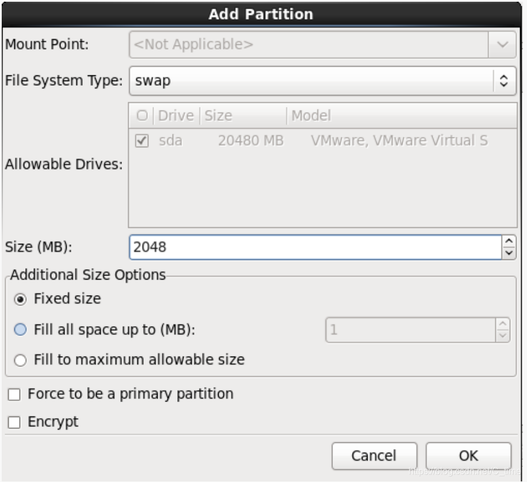Click the VMware Virtual S model cell
The height and width of the screenshot is (482, 527).
pos(399,140)
